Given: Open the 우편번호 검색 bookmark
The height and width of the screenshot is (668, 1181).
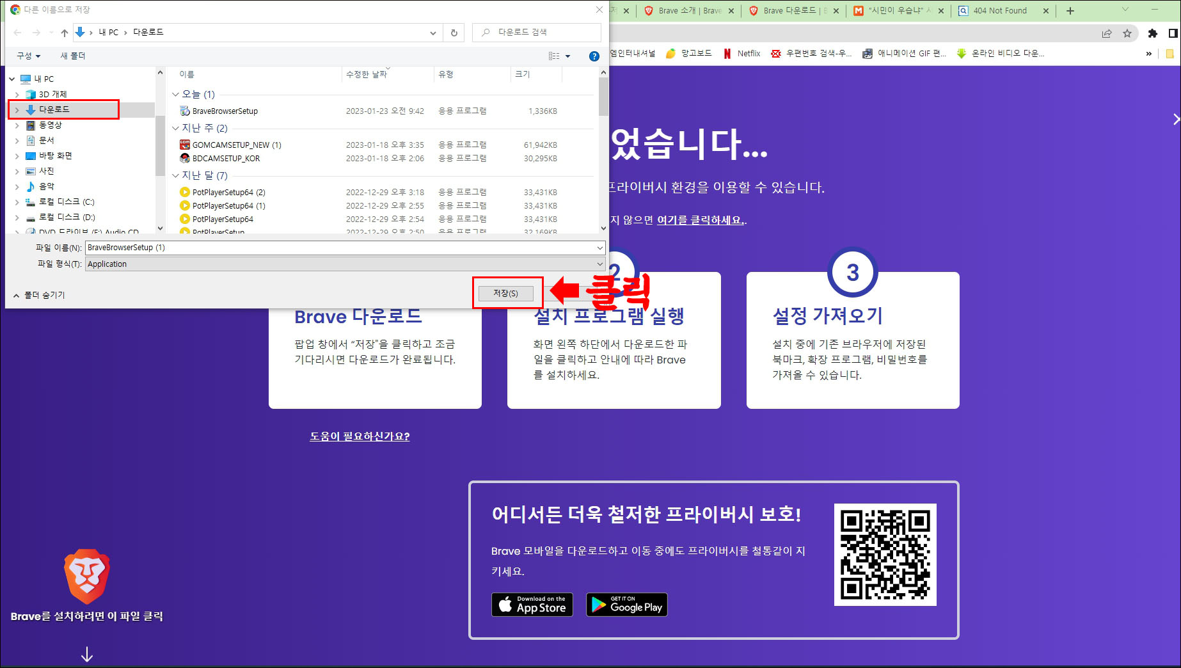Looking at the screenshot, I should (811, 54).
